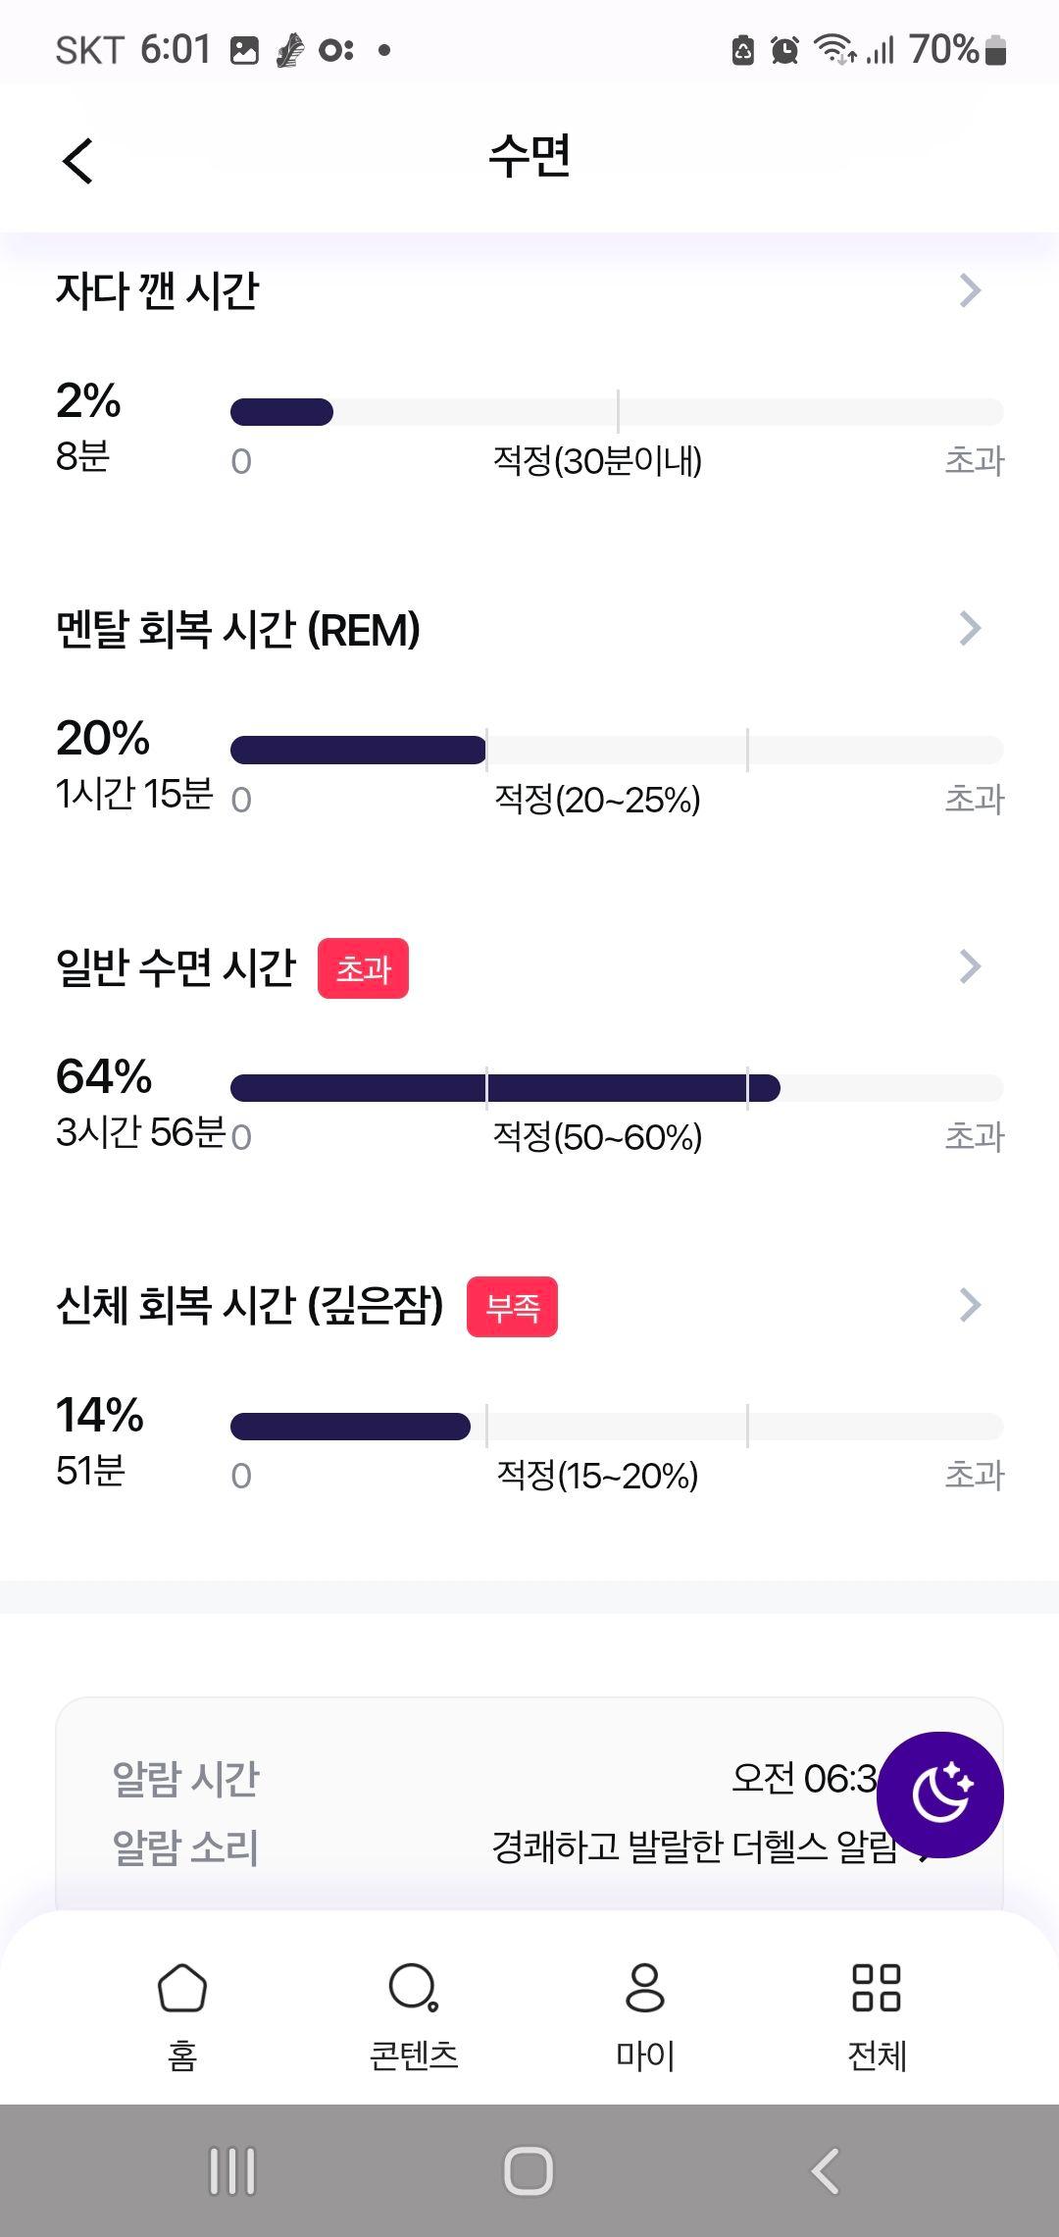This screenshot has width=1059, height=2237.
Task: Tap the Android home navigation button
Action: (529, 2170)
